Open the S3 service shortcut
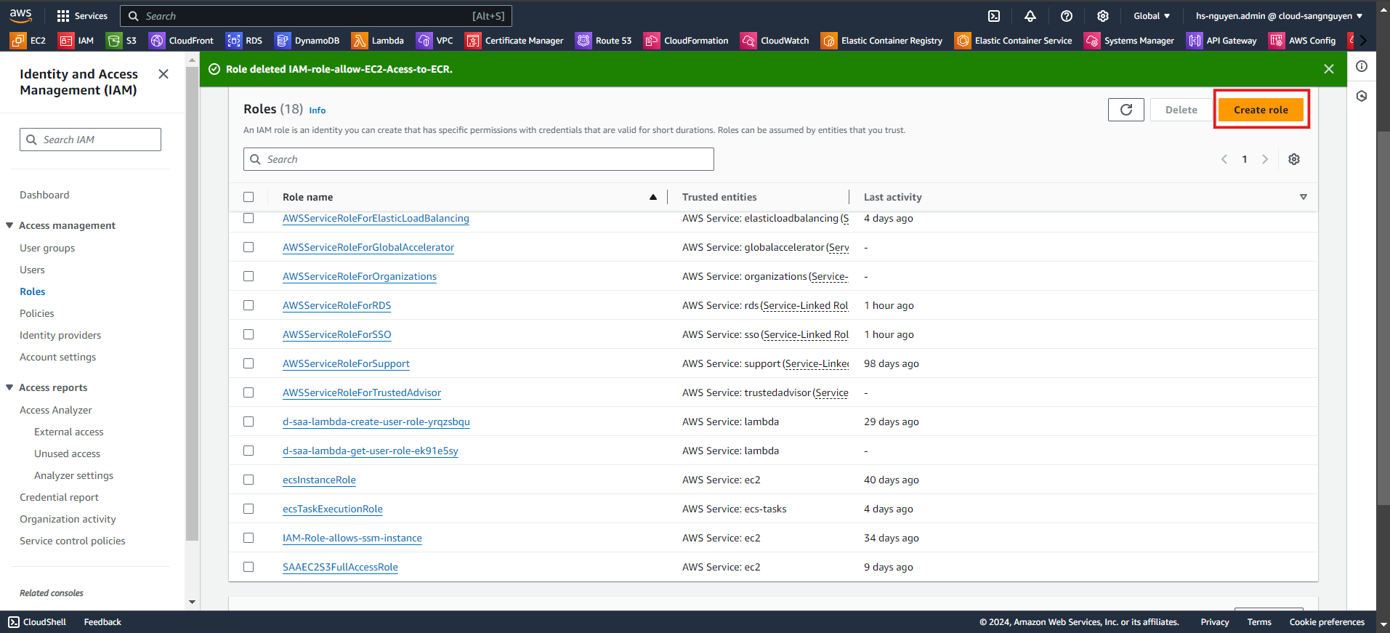The image size is (1390, 633). coord(122,41)
